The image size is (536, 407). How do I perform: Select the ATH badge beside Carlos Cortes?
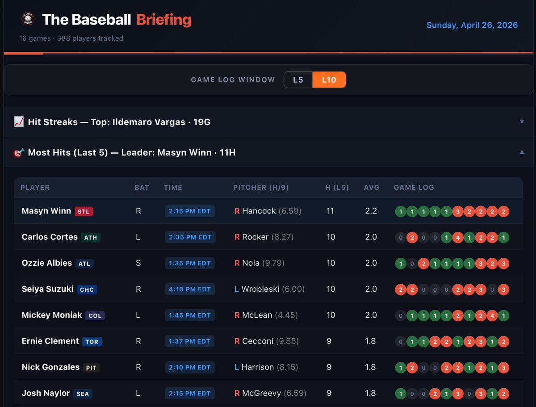point(91,237)
